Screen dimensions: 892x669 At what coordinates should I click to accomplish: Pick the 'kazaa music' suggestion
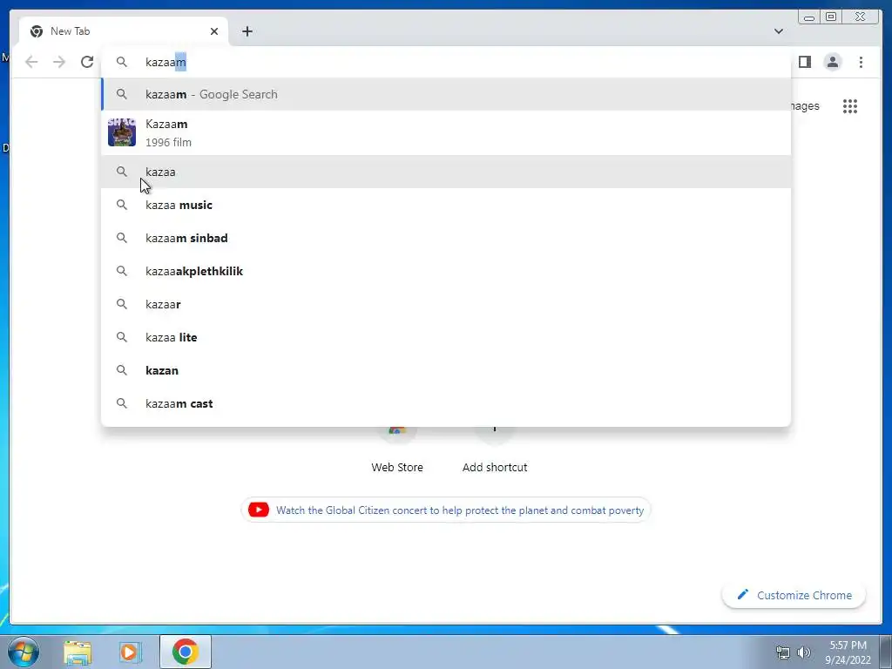(x=446, y=205)
